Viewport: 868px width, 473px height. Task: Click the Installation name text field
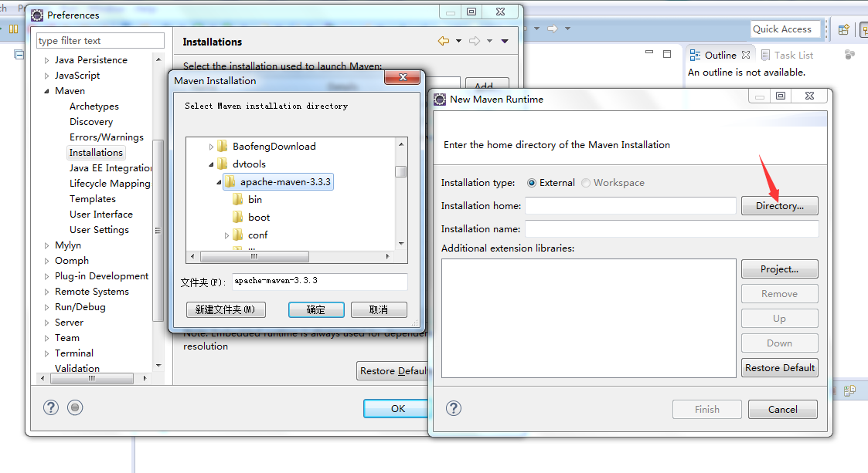point(672,228)
